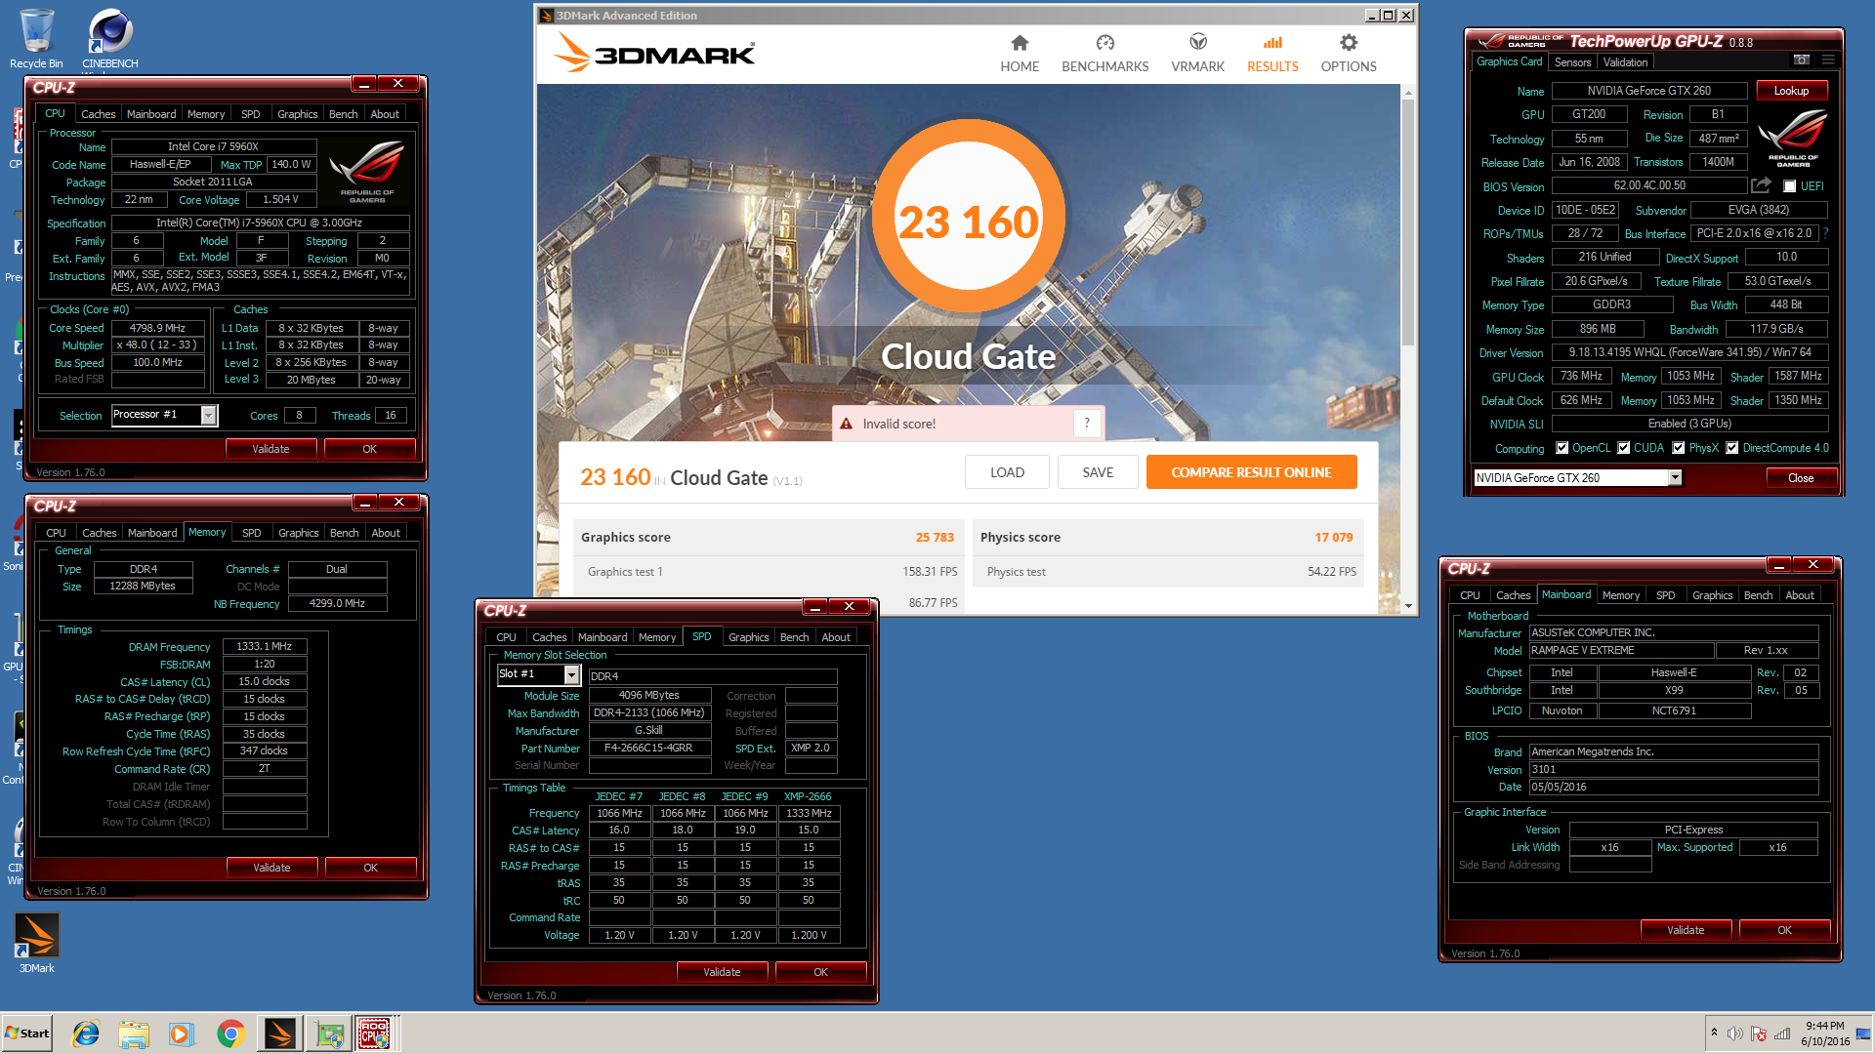Viewport: 1875px width, 1054px height.
Task: Click the Windows Start button
Action: tap(27, 1034)
